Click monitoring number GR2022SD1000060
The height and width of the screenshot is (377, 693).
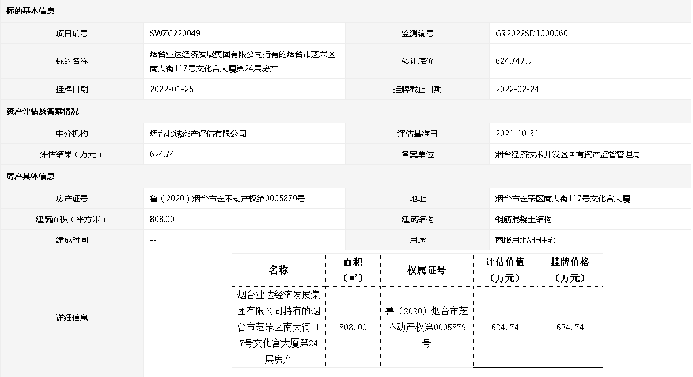532,33
